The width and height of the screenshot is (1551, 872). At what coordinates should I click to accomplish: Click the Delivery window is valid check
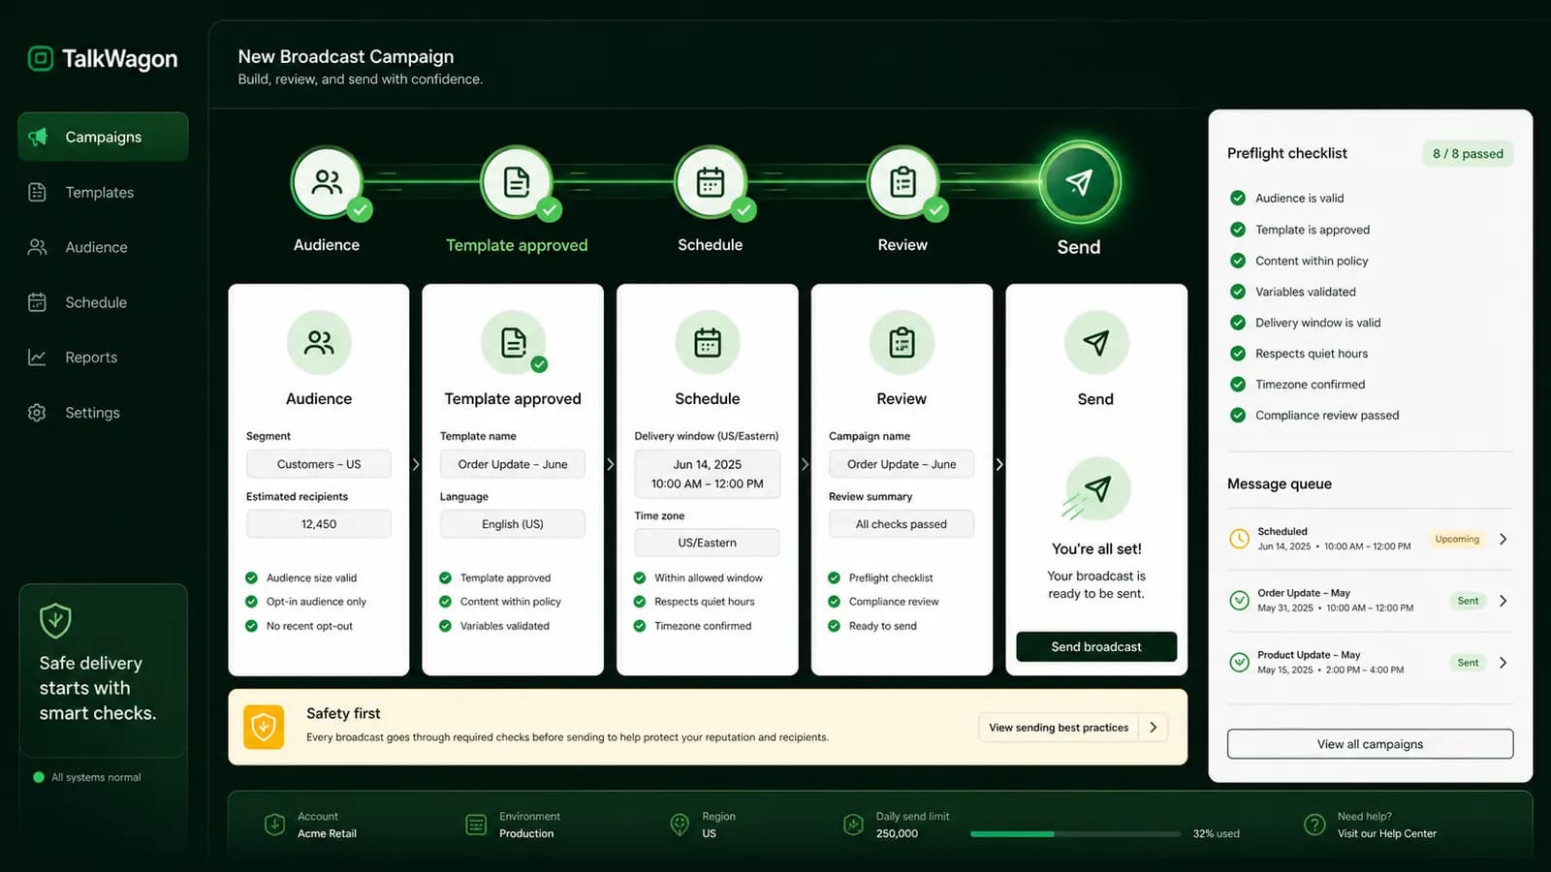(x=1238, y=323)
